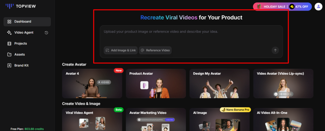
Task: Open the Avatar 4 card
Action: [92, 83]
